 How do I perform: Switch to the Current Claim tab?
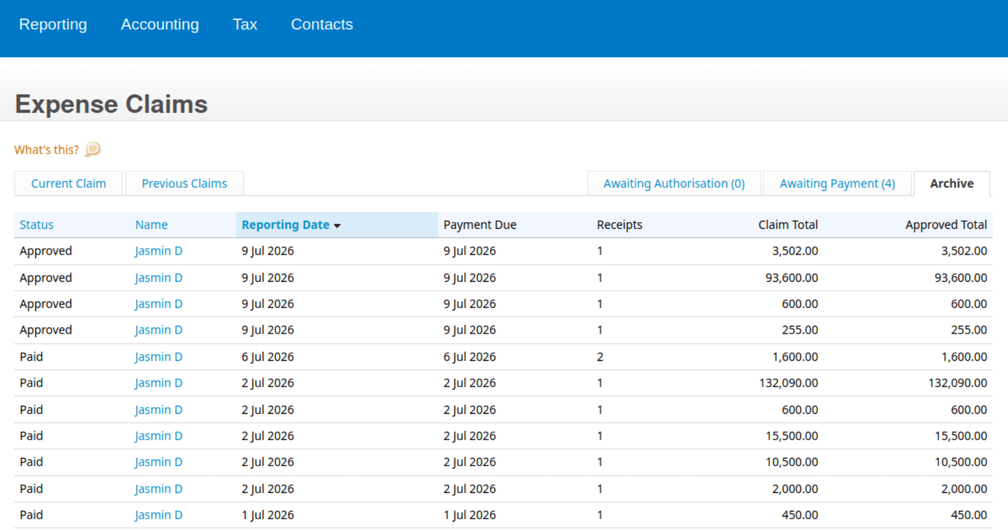pyautogui.click(x=68, y=183)
